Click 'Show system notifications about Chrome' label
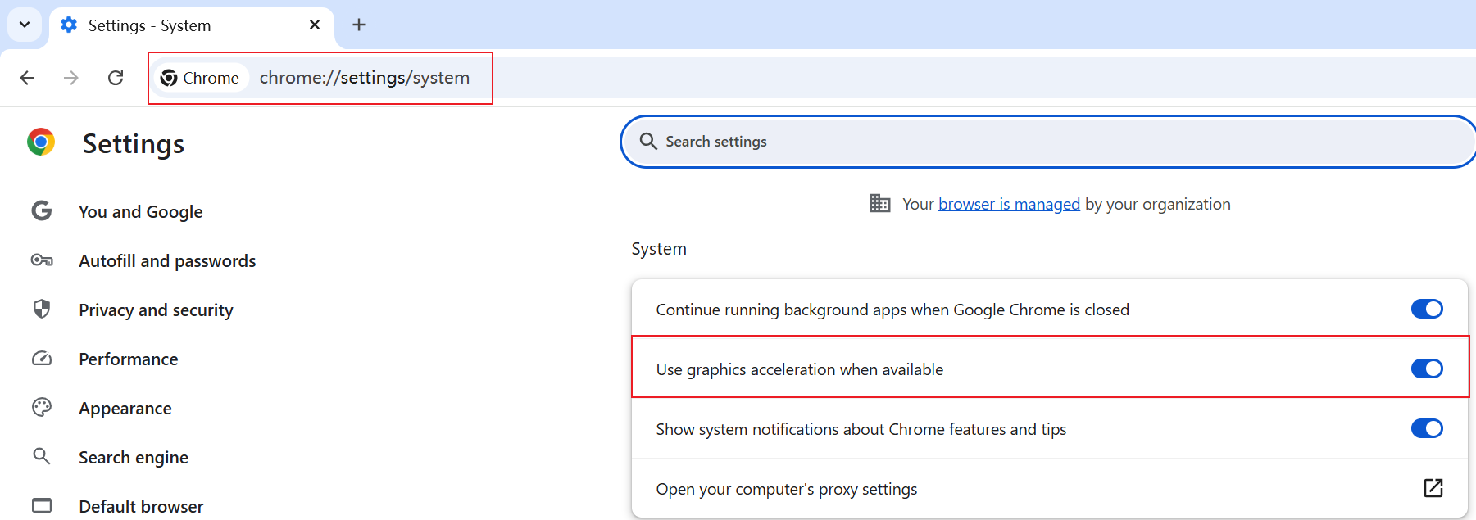The height and width of the screenshot is (520, 1476). (x=861, y=429)
